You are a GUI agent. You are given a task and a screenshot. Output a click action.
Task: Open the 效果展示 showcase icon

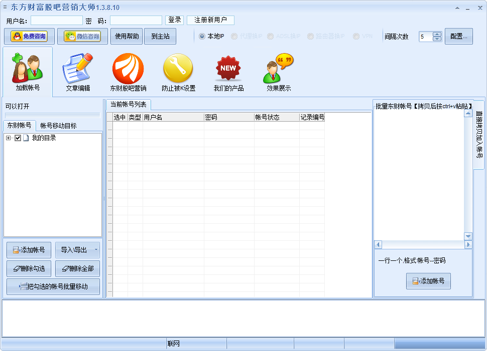tap(279, 72)
